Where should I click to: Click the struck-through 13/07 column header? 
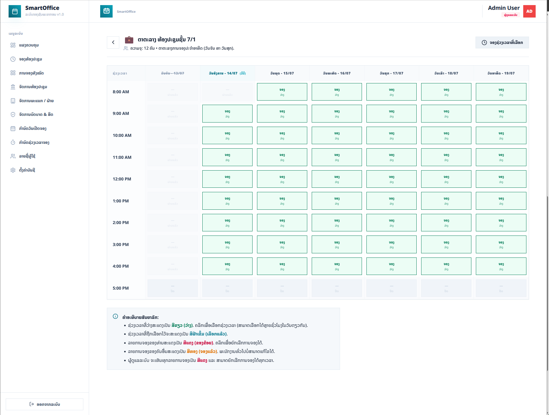(173, 73)
